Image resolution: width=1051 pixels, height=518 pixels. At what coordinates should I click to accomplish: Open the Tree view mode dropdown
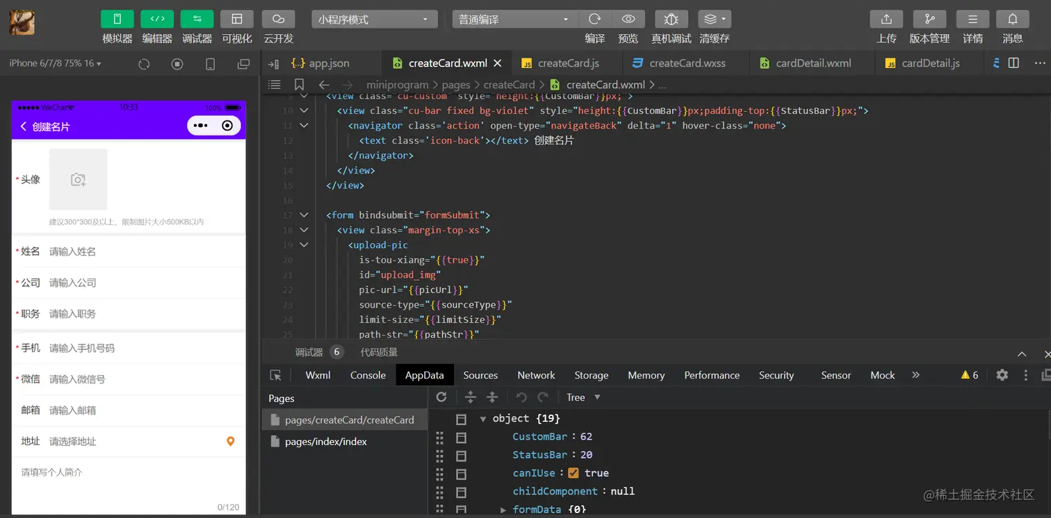point(582,397)
